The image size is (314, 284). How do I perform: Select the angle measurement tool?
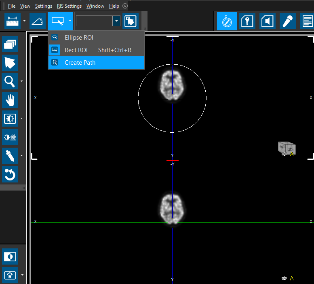[x=38, y=21]
